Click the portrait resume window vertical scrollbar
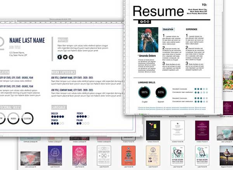This screenshot has width=233, height=170. (222, 56)
